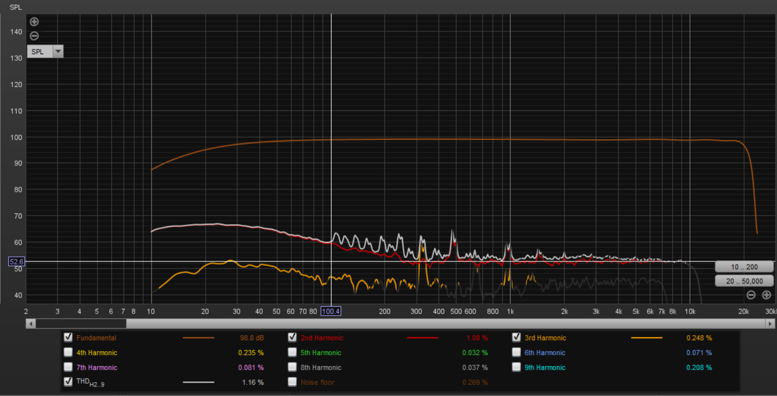Click the scrollbar left arrow

(31, 324)
